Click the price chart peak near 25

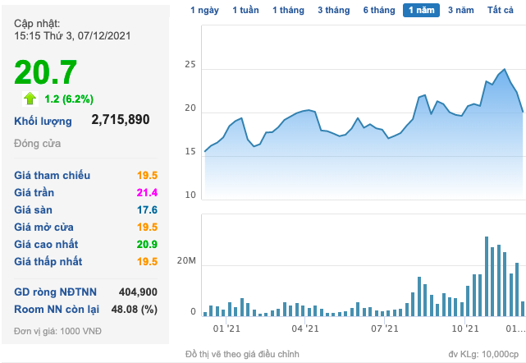(x=504, y=69)
